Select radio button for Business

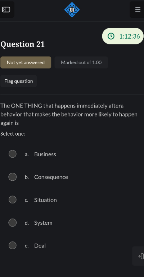point(13,154)
